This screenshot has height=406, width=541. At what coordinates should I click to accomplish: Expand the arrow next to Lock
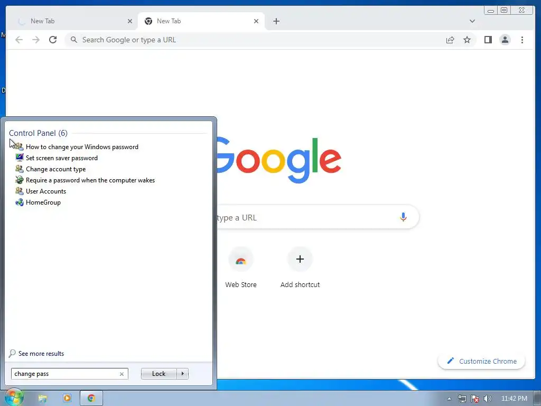point(182,374)
